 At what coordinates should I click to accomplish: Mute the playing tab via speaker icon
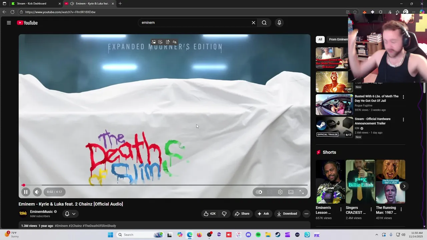[x=72, y=4]
